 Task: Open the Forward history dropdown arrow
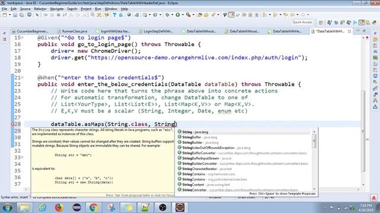coord(308,15)
